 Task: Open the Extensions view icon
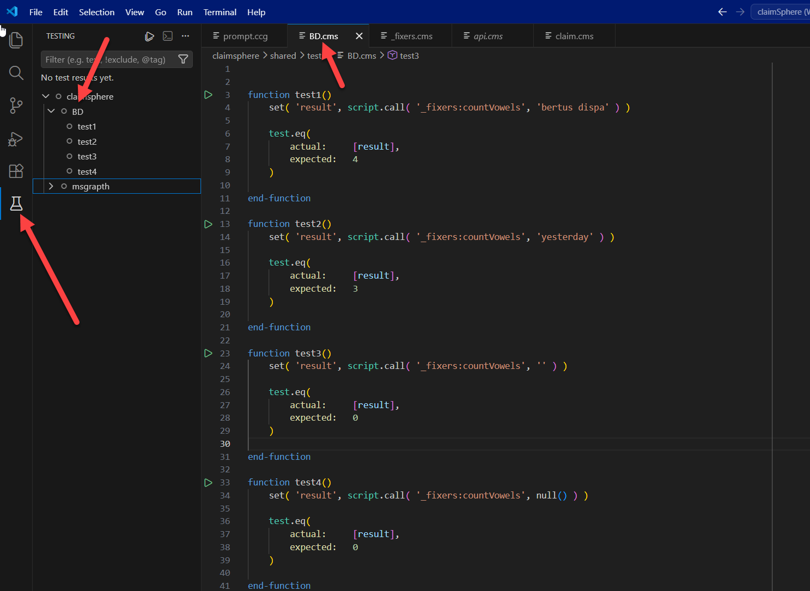click(16, 171)
